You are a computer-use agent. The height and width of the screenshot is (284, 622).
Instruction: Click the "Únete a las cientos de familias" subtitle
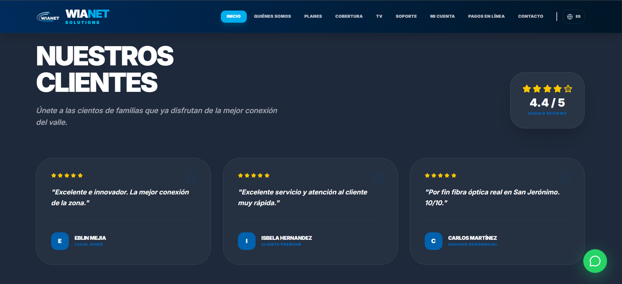(157, 116)
